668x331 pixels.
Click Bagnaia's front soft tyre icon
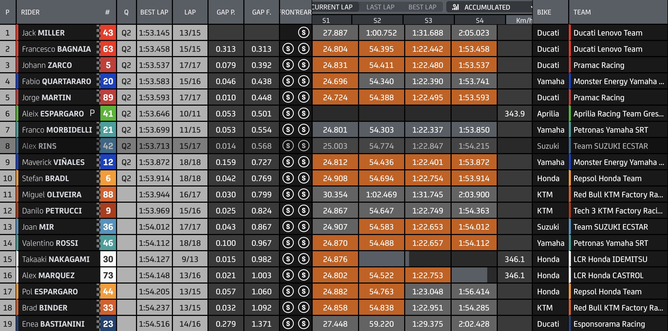point(288,49)
